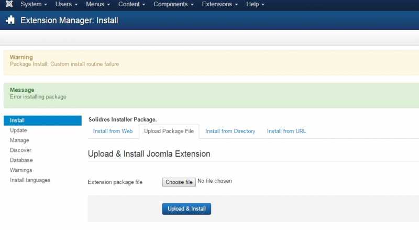This screenshot has height=230, width=419.
Task: Select the Upload Package File tab
Action: 169,131
